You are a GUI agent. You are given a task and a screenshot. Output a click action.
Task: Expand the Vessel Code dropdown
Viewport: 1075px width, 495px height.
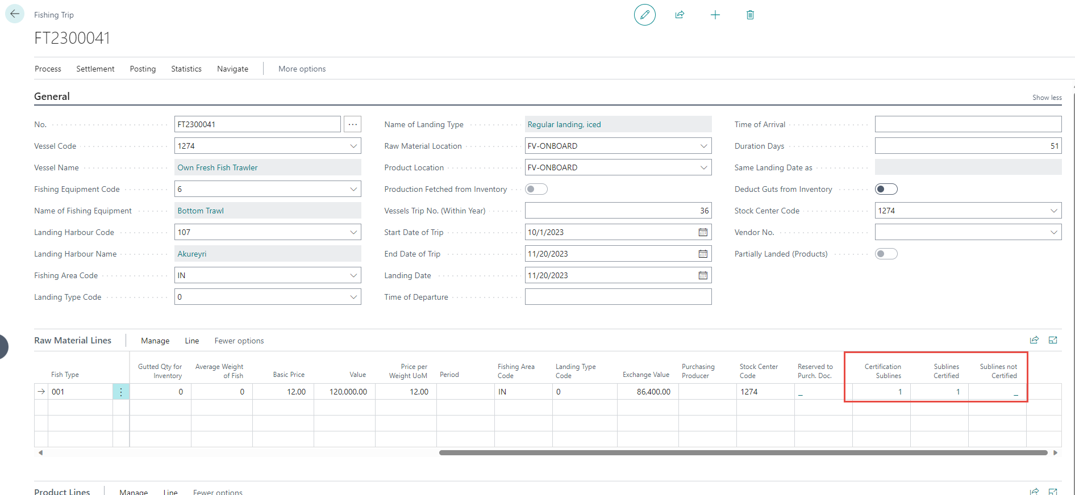point(353,146)
